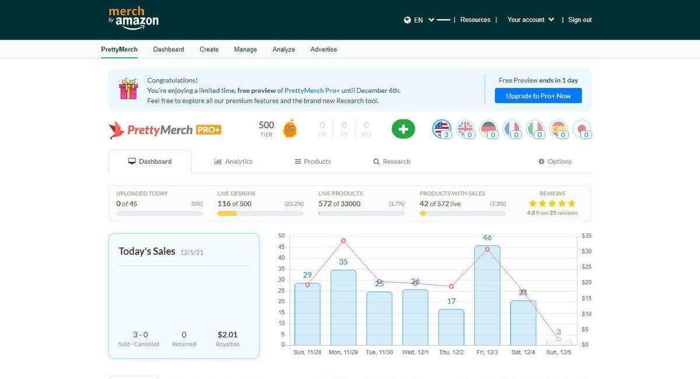
Task: Click the Live Designs progress bar
Action: [x=260, y=213]
